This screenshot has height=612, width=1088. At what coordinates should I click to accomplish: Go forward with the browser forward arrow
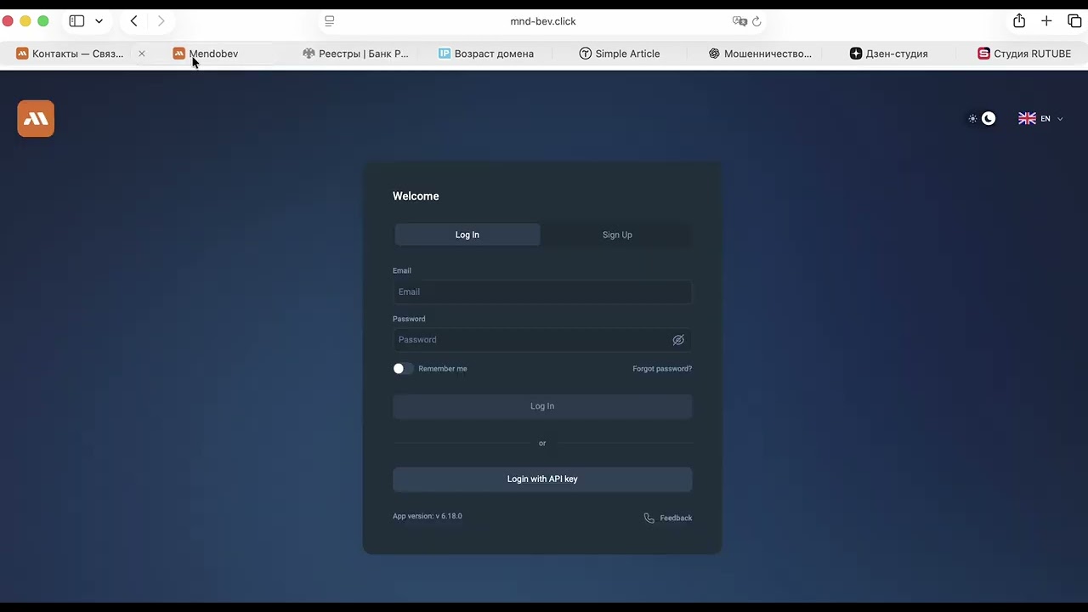pos(161,21)
